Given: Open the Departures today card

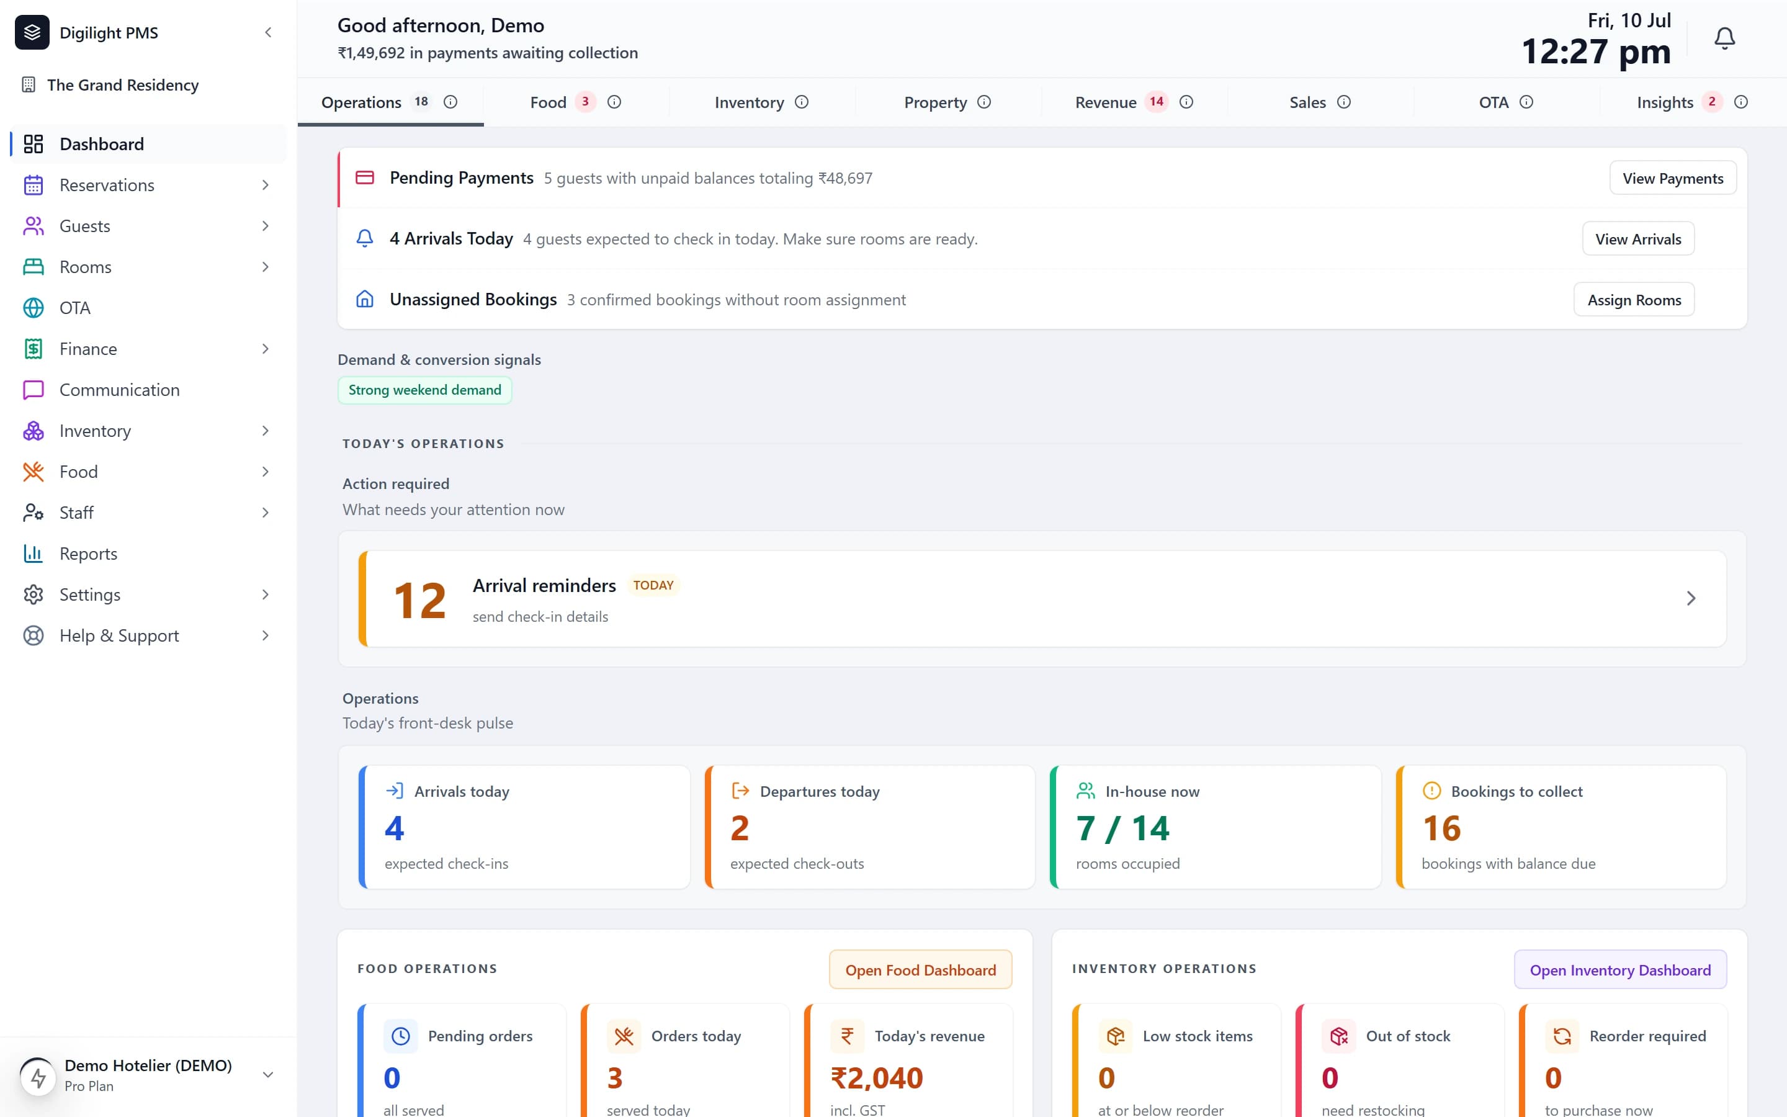Looking at the screenshot, I should [x=870, y=827].
